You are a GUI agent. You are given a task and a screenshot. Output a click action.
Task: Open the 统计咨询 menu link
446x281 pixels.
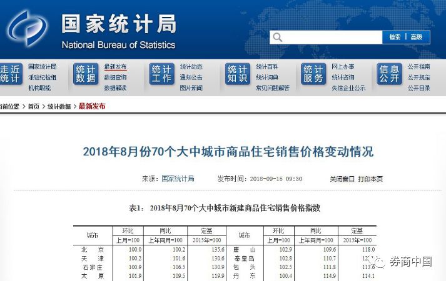click(343, 77)
